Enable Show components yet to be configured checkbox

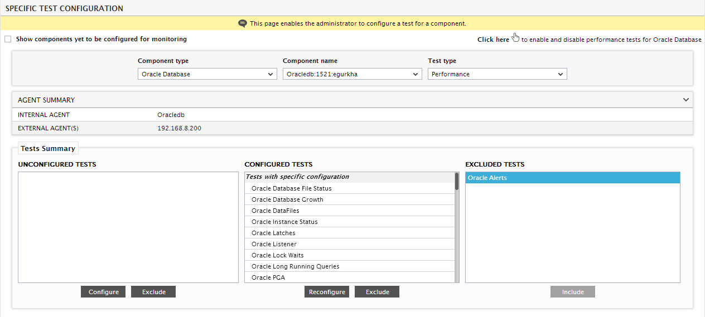[8, 39]
